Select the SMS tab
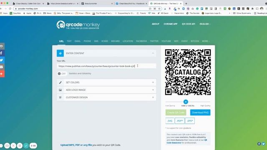Screen dimensions: 267x150 point(96,41)
